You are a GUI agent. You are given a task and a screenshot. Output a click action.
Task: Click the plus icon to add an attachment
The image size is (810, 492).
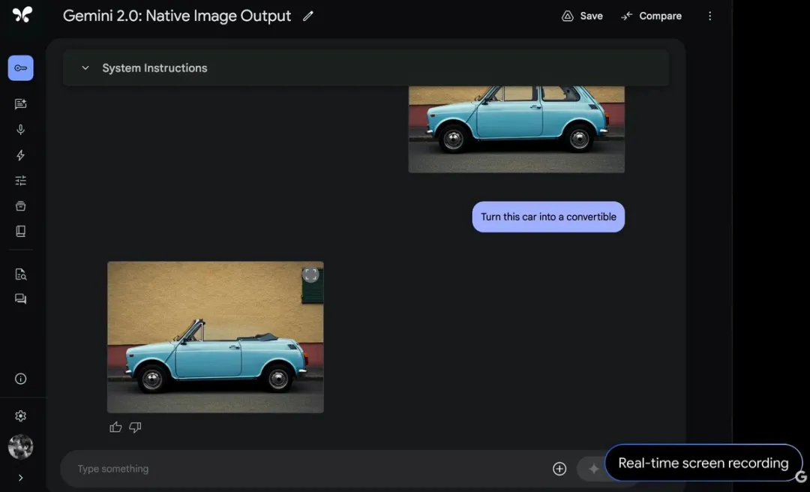click(x=559, y=469)
